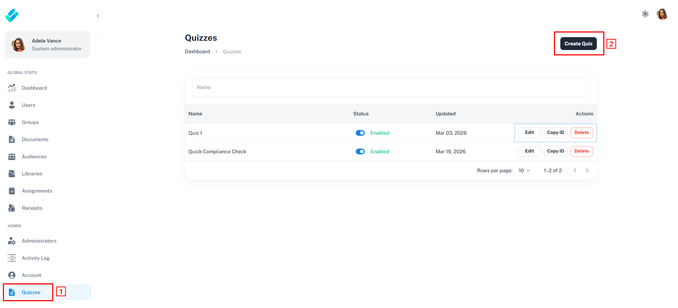Click the Name search field

390,87
